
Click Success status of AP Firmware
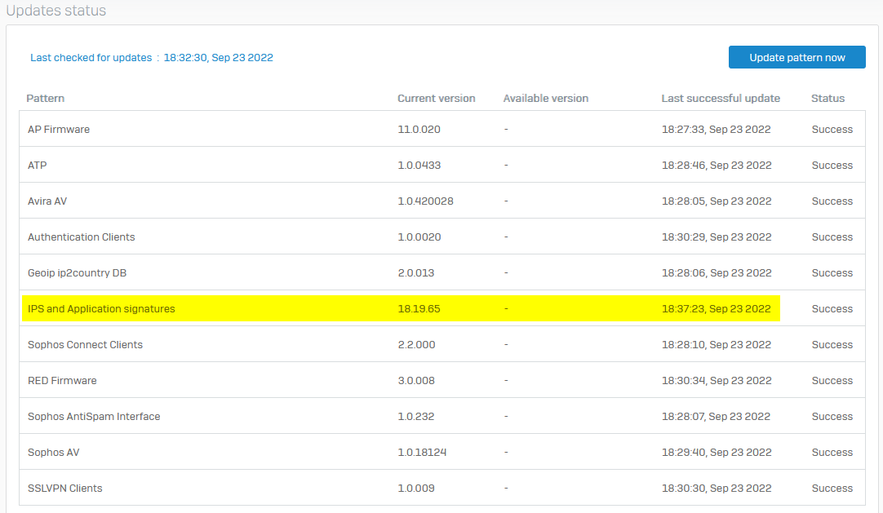point(832,130)
